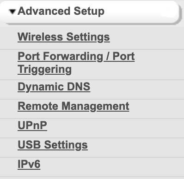The image size is (184, 179).
Task: Select the UPnP menu link
Action: pos(32,125)
